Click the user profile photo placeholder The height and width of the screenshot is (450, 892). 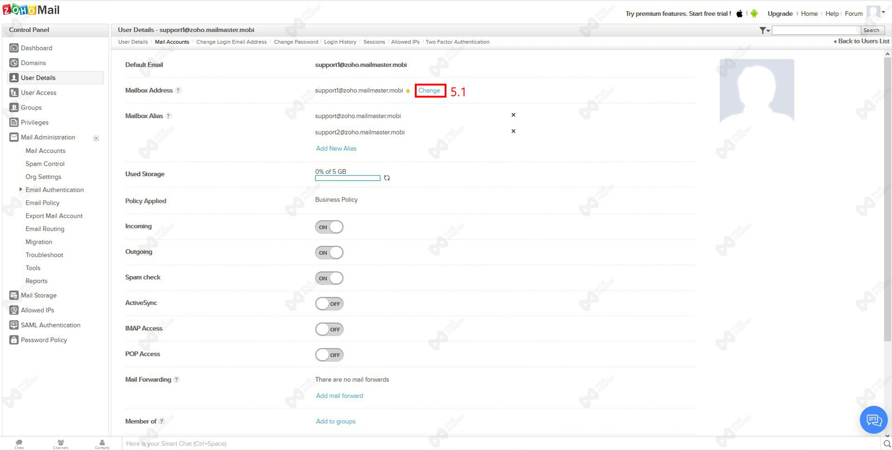click(757, 90)
